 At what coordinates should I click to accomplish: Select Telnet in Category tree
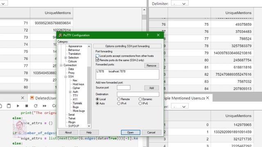click(72, 118)
